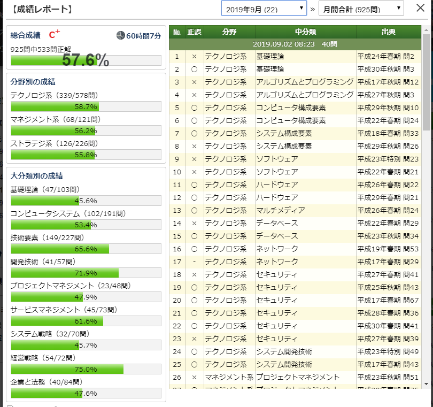
Task: Click the × mark in row 18
Action: point(195,275)
